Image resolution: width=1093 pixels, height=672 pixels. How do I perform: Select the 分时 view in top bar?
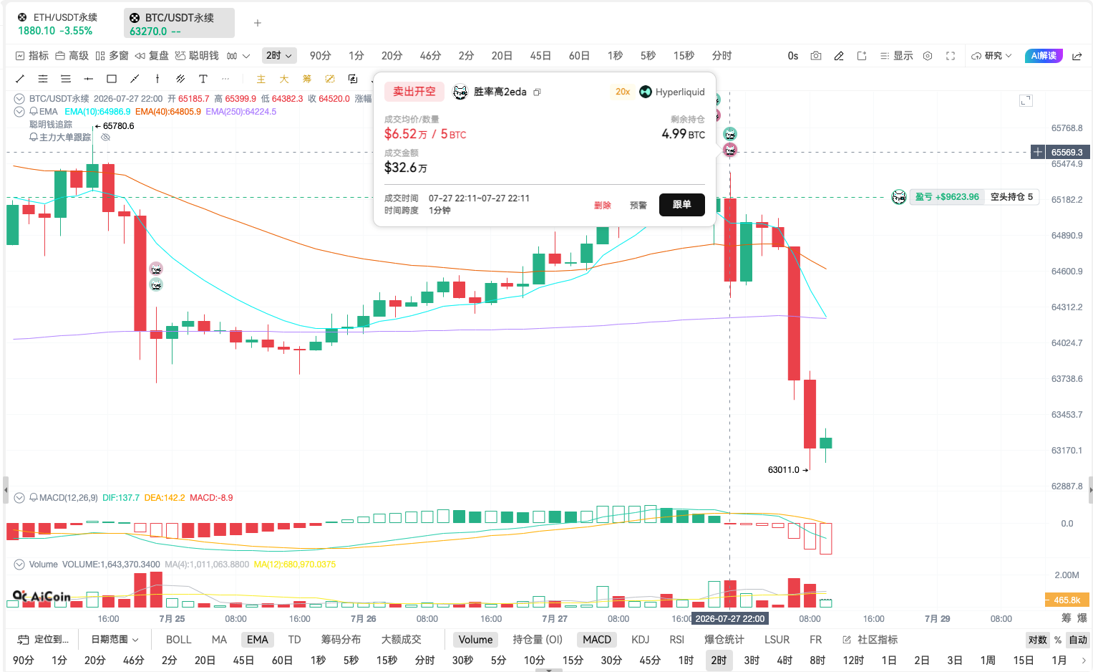point(722,56)
